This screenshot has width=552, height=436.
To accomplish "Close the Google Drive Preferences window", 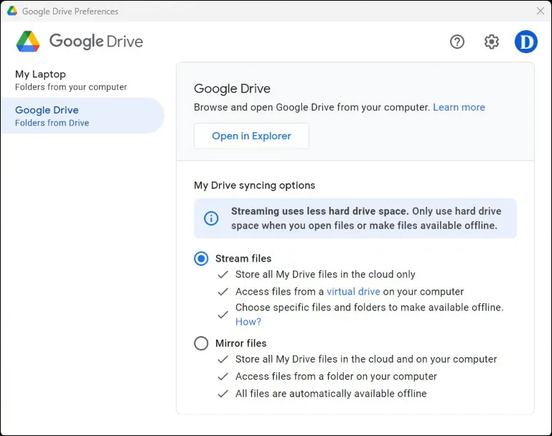I will (x=540, y=11).
